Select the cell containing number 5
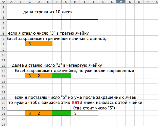Viewport: 158px width, 126px height. [x=75, y=113]
